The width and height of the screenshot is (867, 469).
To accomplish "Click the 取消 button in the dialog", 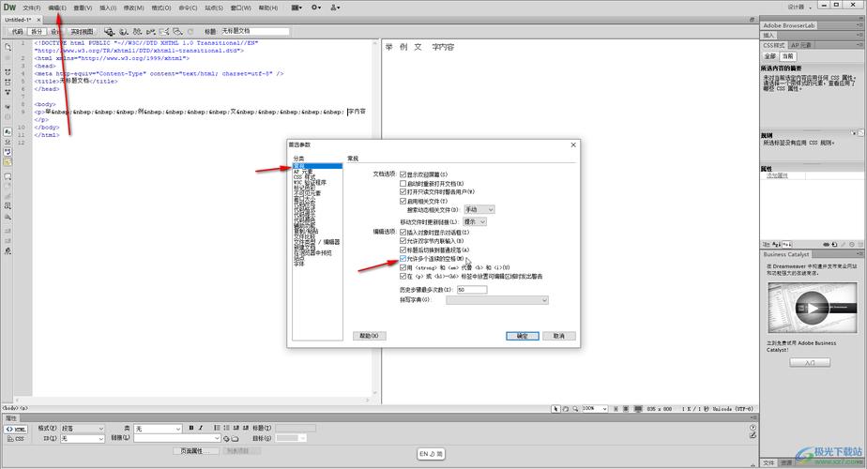I will coord(558,336).
